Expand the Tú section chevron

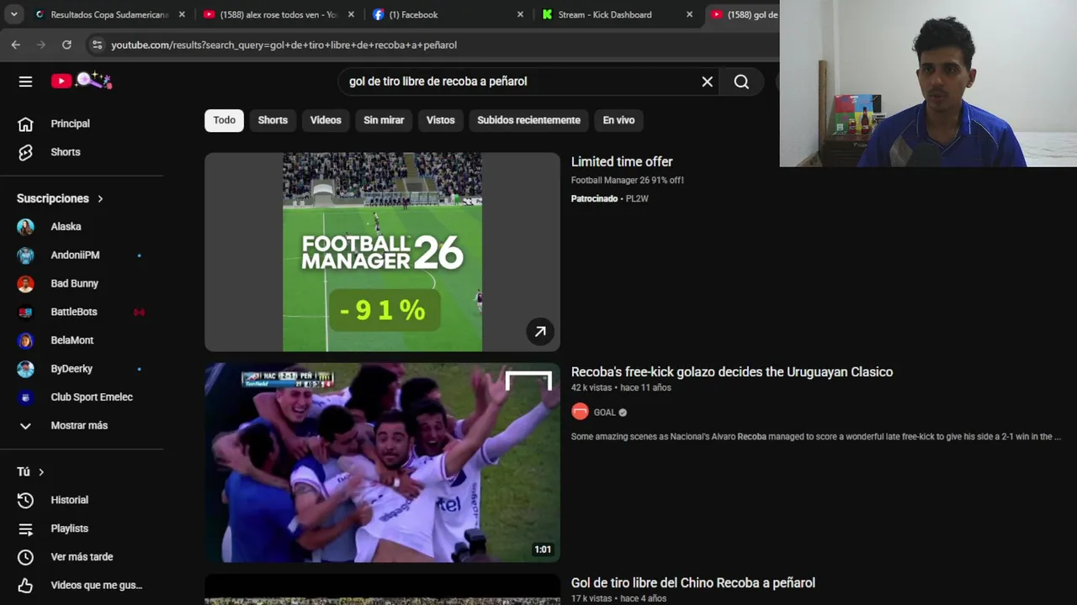[40, 472]
